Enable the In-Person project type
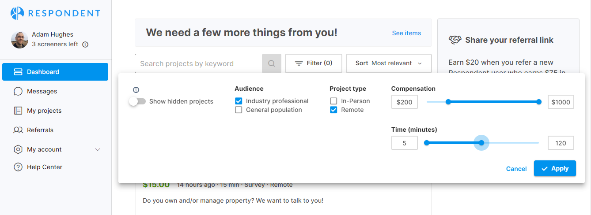591x215 pixels. coord(334,101)
